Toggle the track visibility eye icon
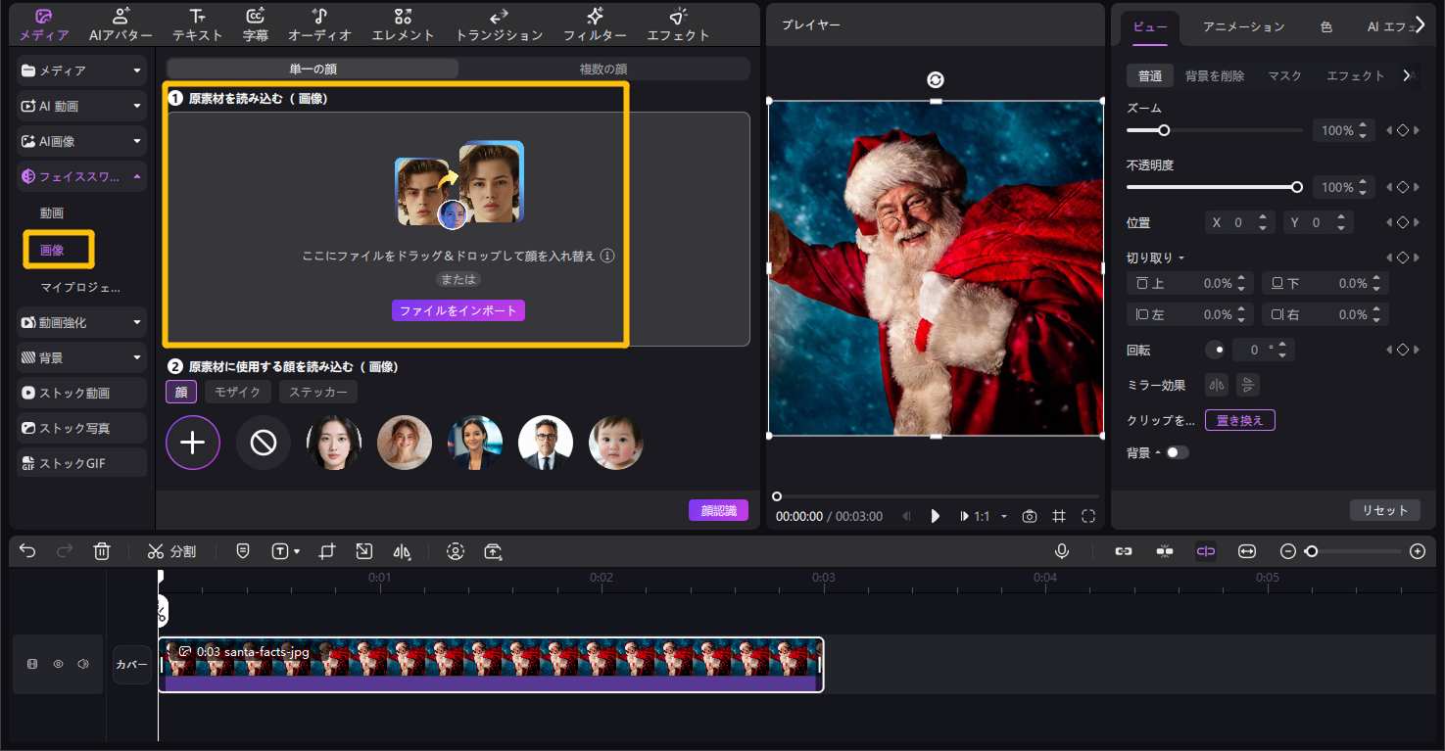1445x751 pixels. tap(58, 664)
